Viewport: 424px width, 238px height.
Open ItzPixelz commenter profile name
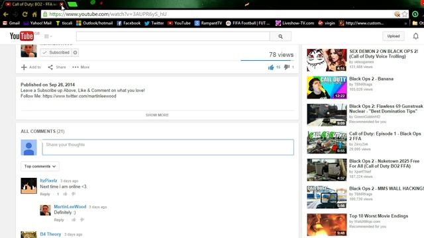click(48, 180)
